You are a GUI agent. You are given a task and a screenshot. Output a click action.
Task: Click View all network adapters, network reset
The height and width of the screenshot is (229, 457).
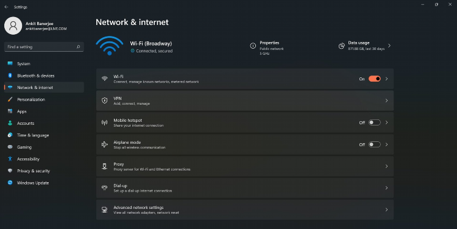pyautogui.click(x=146, y=213)
